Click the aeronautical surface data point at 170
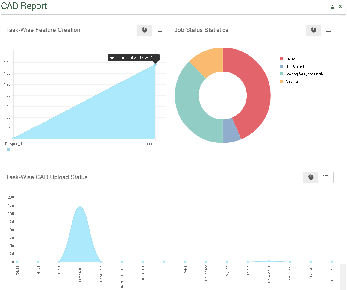347x290 pixels. click(x=155, y=64)
